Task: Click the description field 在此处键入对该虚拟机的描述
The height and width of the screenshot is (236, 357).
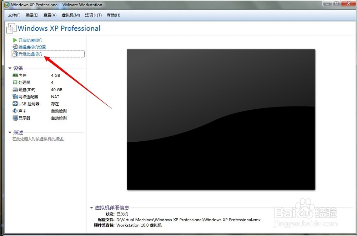Action: pos(39,139)
